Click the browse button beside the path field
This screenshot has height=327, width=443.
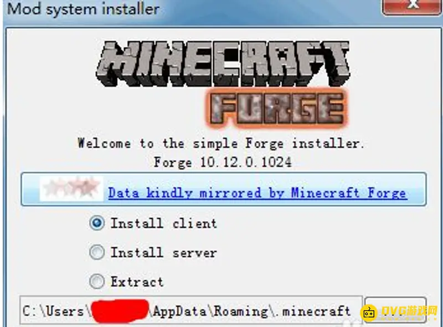click(395, 310)
